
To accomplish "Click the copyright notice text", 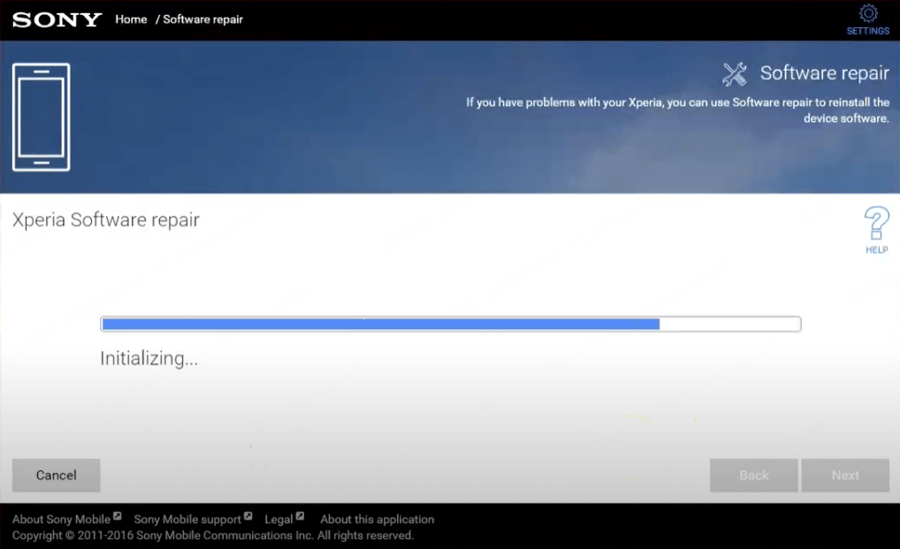I will click(x=213, y=535).
